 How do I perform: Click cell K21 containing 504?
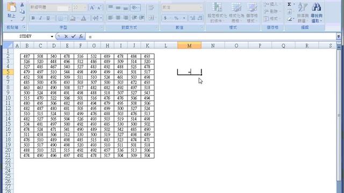[x=147, y=155]
